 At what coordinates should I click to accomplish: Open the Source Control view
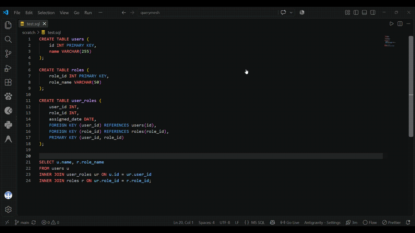click(x=8, y=54)
